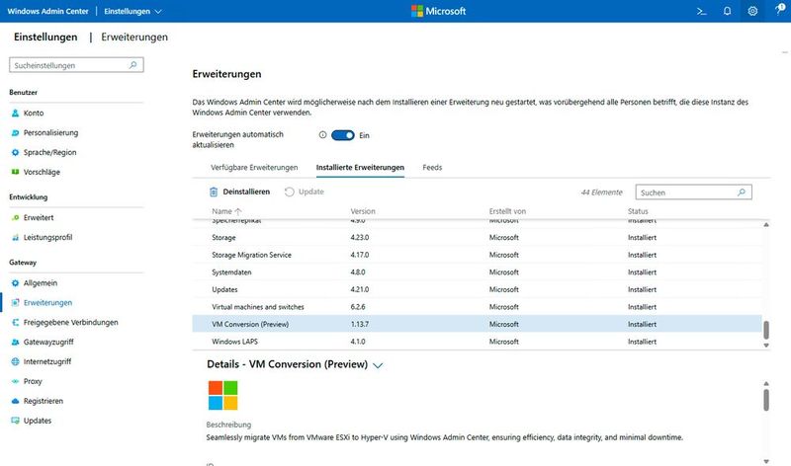Sort by Name column header

coord(226,211)
